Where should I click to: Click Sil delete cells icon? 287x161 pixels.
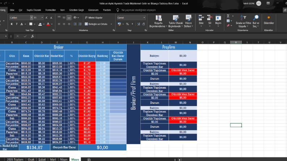coord(210,18)
